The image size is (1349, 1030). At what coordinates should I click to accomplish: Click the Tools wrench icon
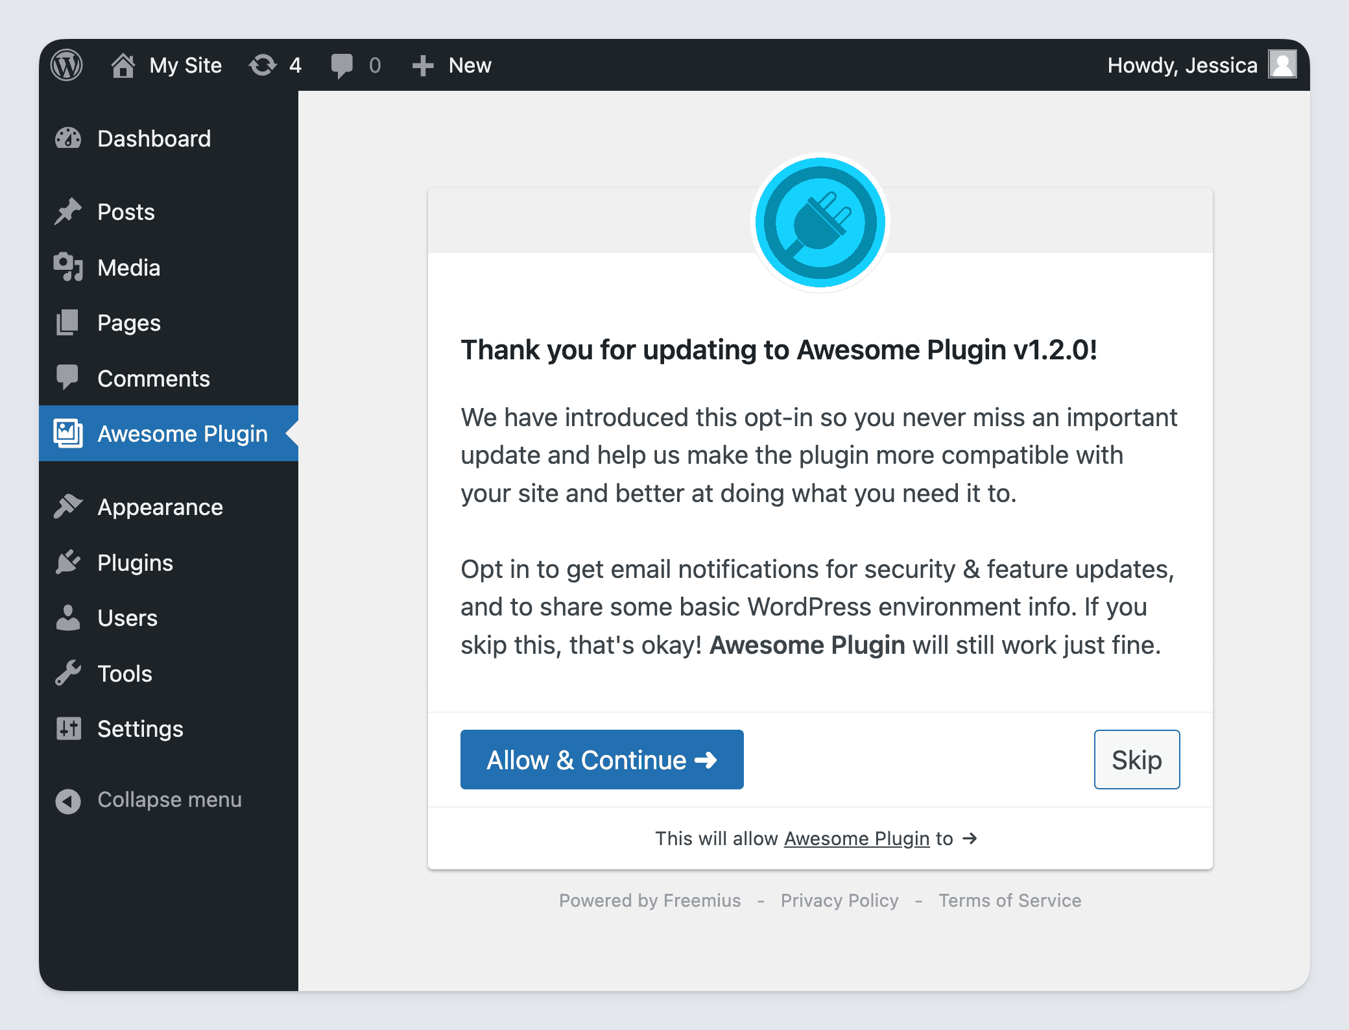(x=68, y=673)
